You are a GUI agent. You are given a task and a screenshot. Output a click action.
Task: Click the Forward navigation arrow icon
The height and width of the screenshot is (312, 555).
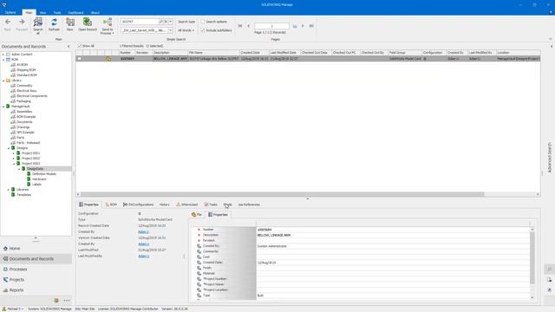[x=22, y=22]
